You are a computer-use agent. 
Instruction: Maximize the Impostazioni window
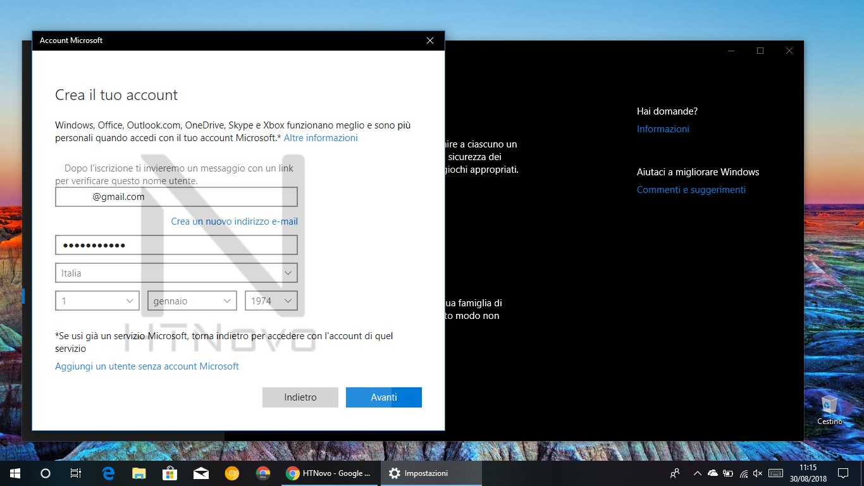(x=760, y=51)
